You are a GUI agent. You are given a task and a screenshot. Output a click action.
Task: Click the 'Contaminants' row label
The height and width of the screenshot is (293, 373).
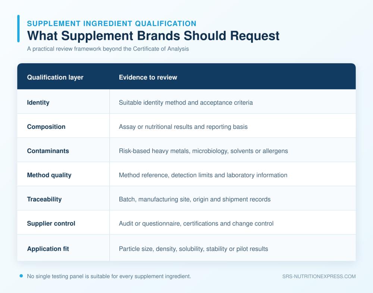click(x=48, y=151)
